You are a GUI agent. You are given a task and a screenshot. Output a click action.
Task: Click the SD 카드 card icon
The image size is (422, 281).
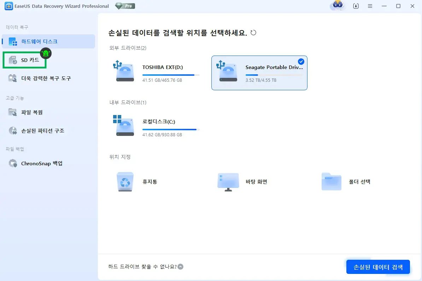(x=13, y=60)
